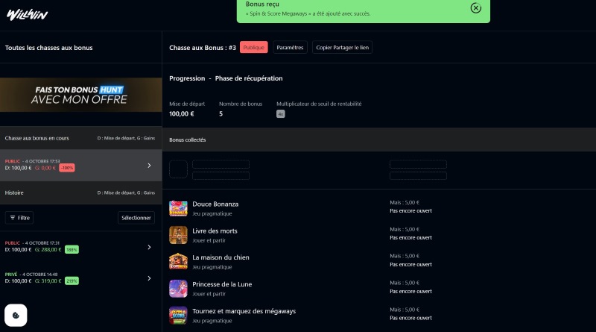Image resolution: width=596 pixels, height=332 pixels.
Task: Click the Douce Bonanza game thumbnail
Action: pyautogui.click(x=178, y=207)
